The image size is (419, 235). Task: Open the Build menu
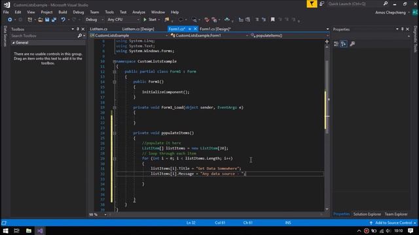coord(63,12)
